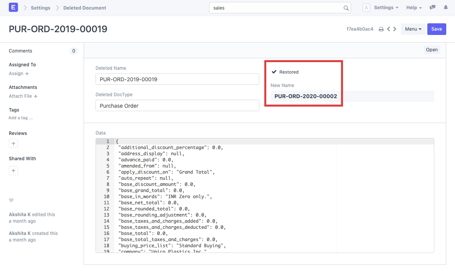455x271 pixels.
Task: Click the heart like icon
Action: (x=11, y=200)
